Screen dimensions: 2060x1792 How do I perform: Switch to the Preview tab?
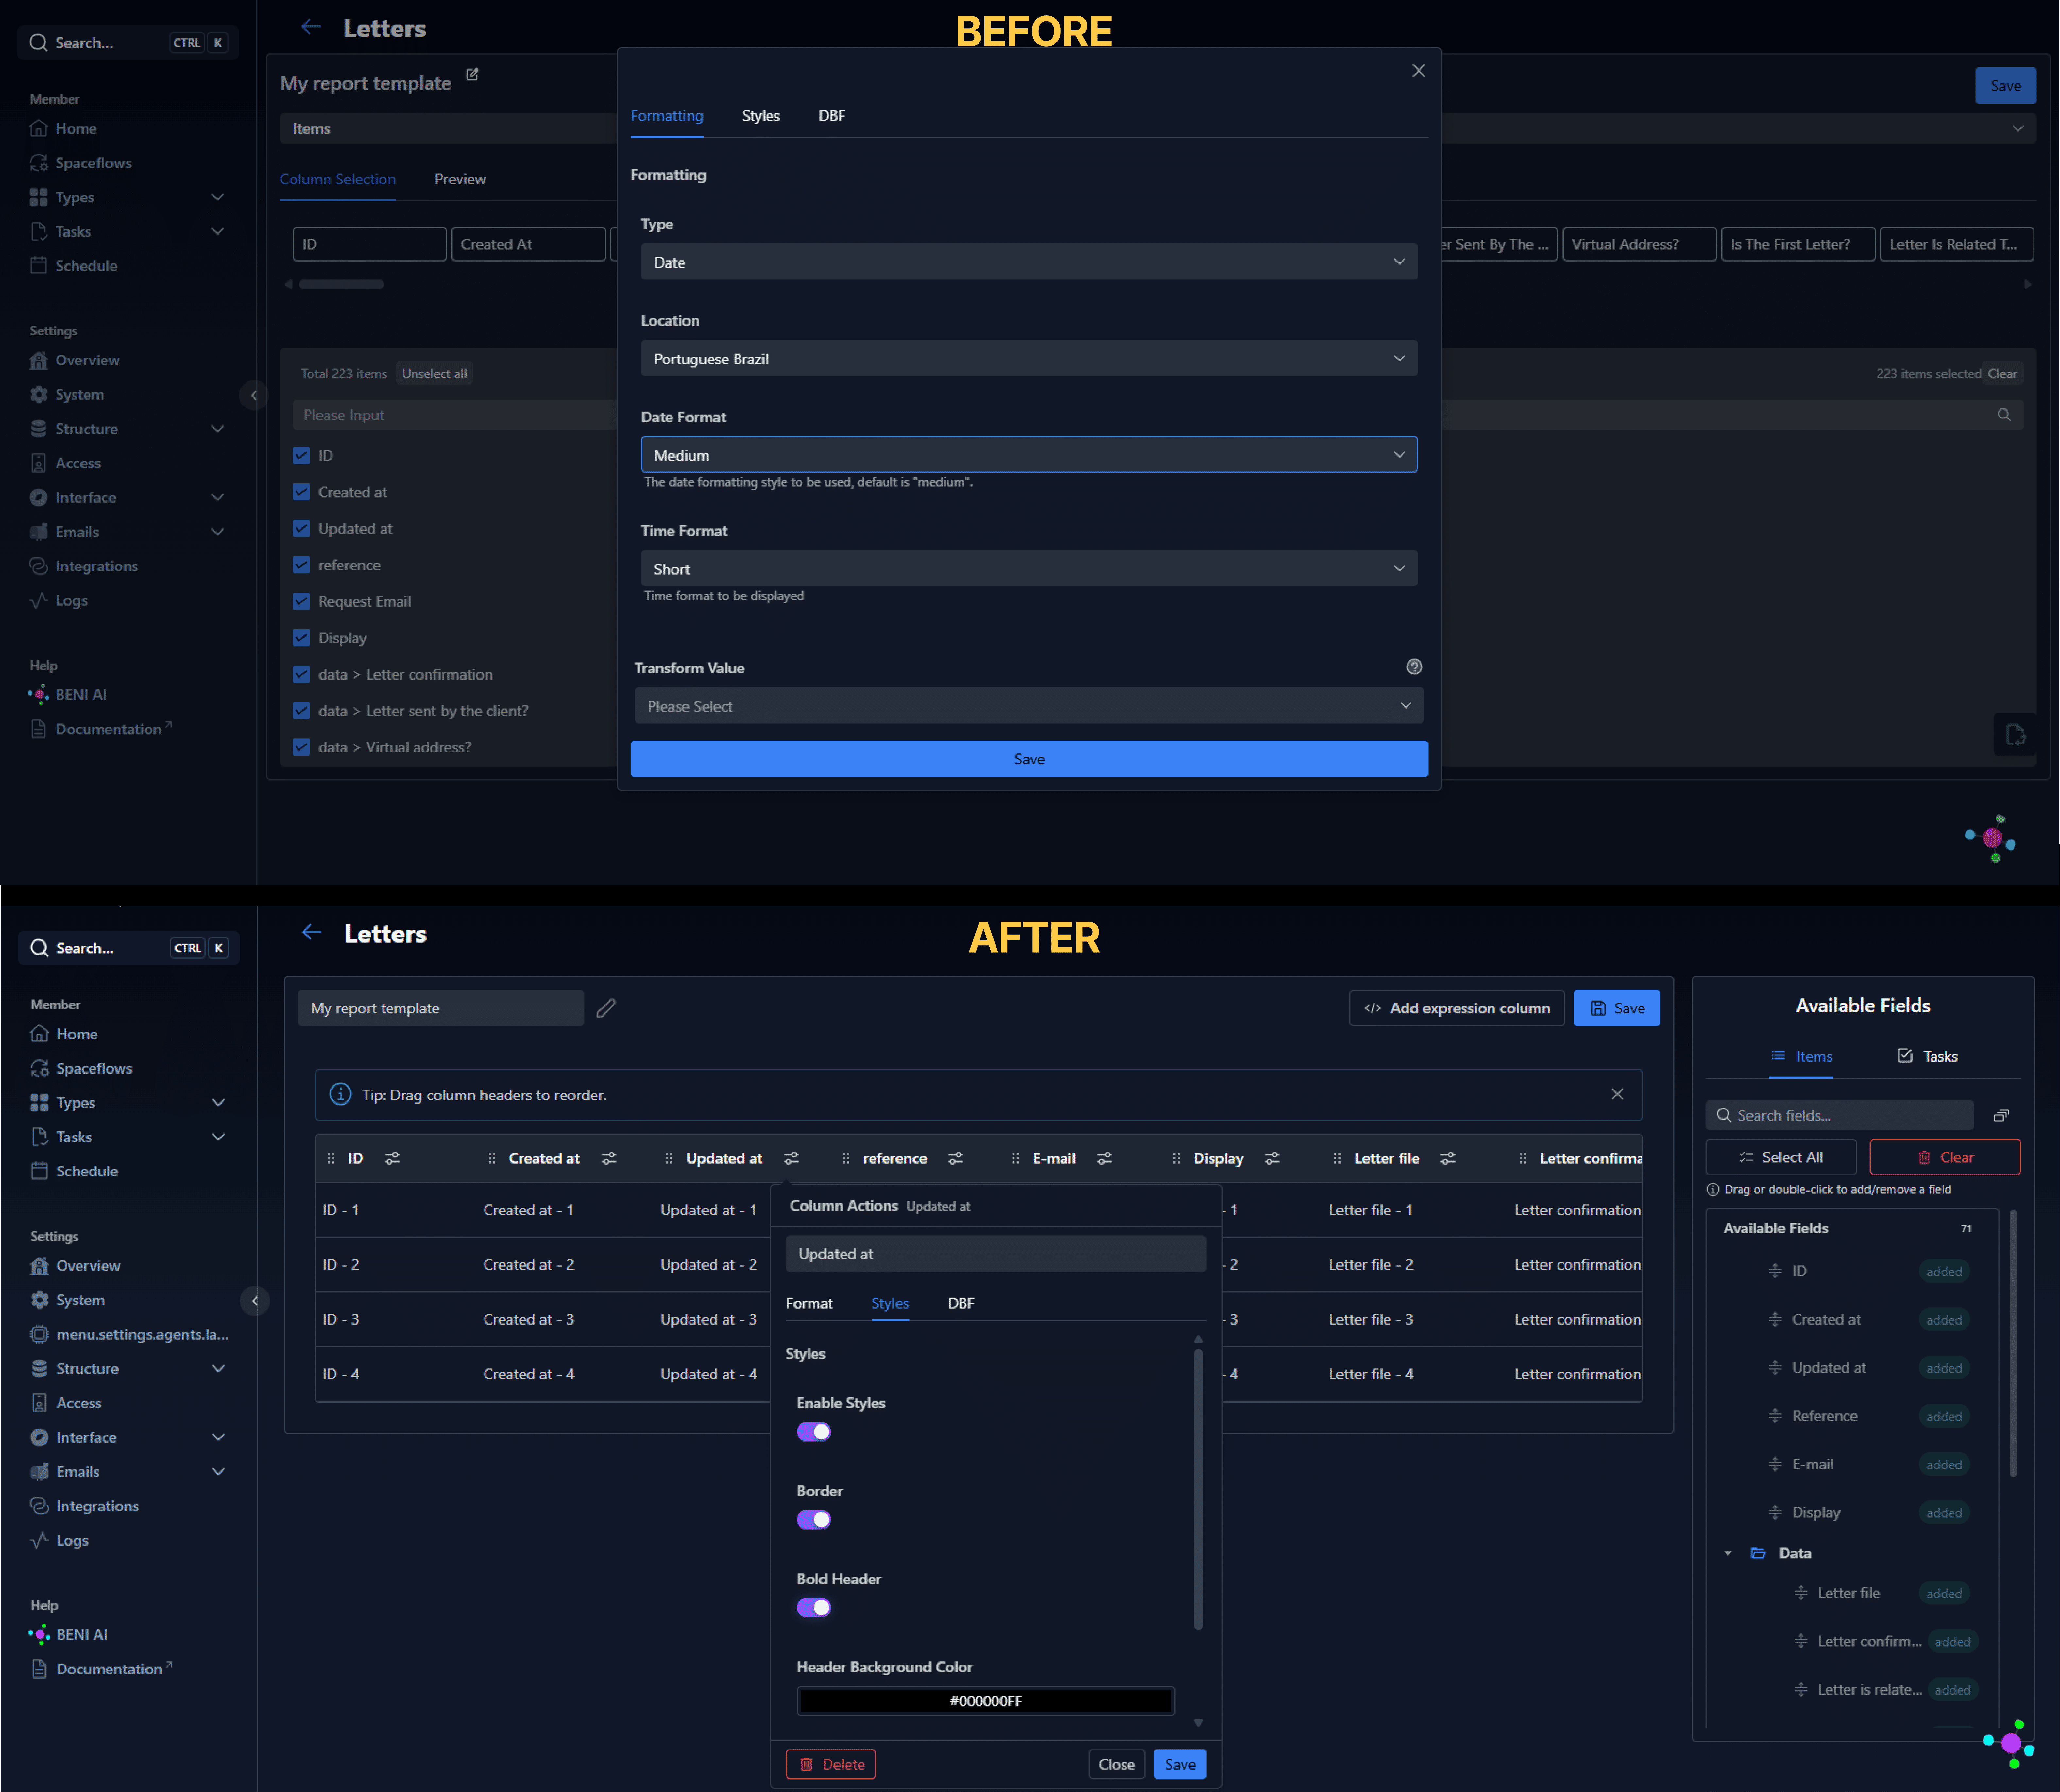click(460, 179)
